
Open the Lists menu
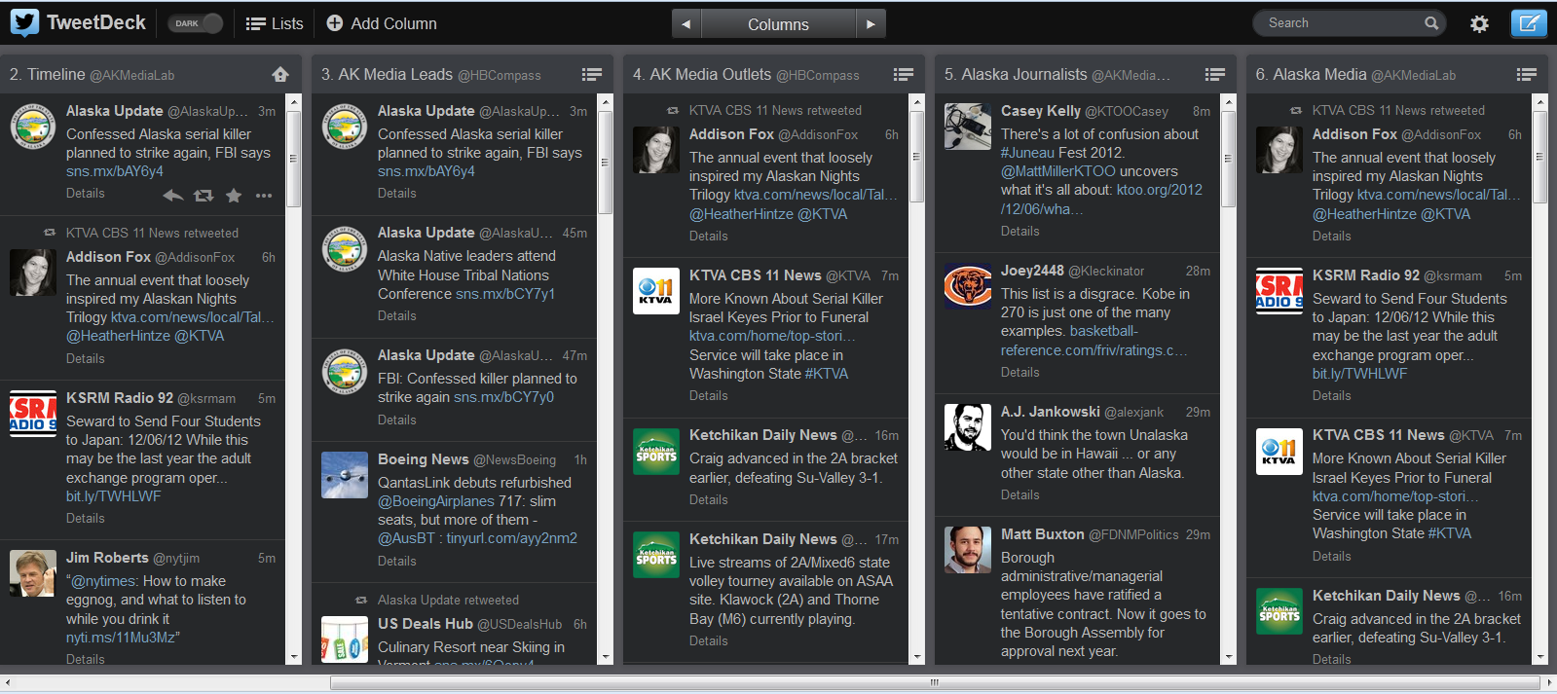tap(275, 23)
